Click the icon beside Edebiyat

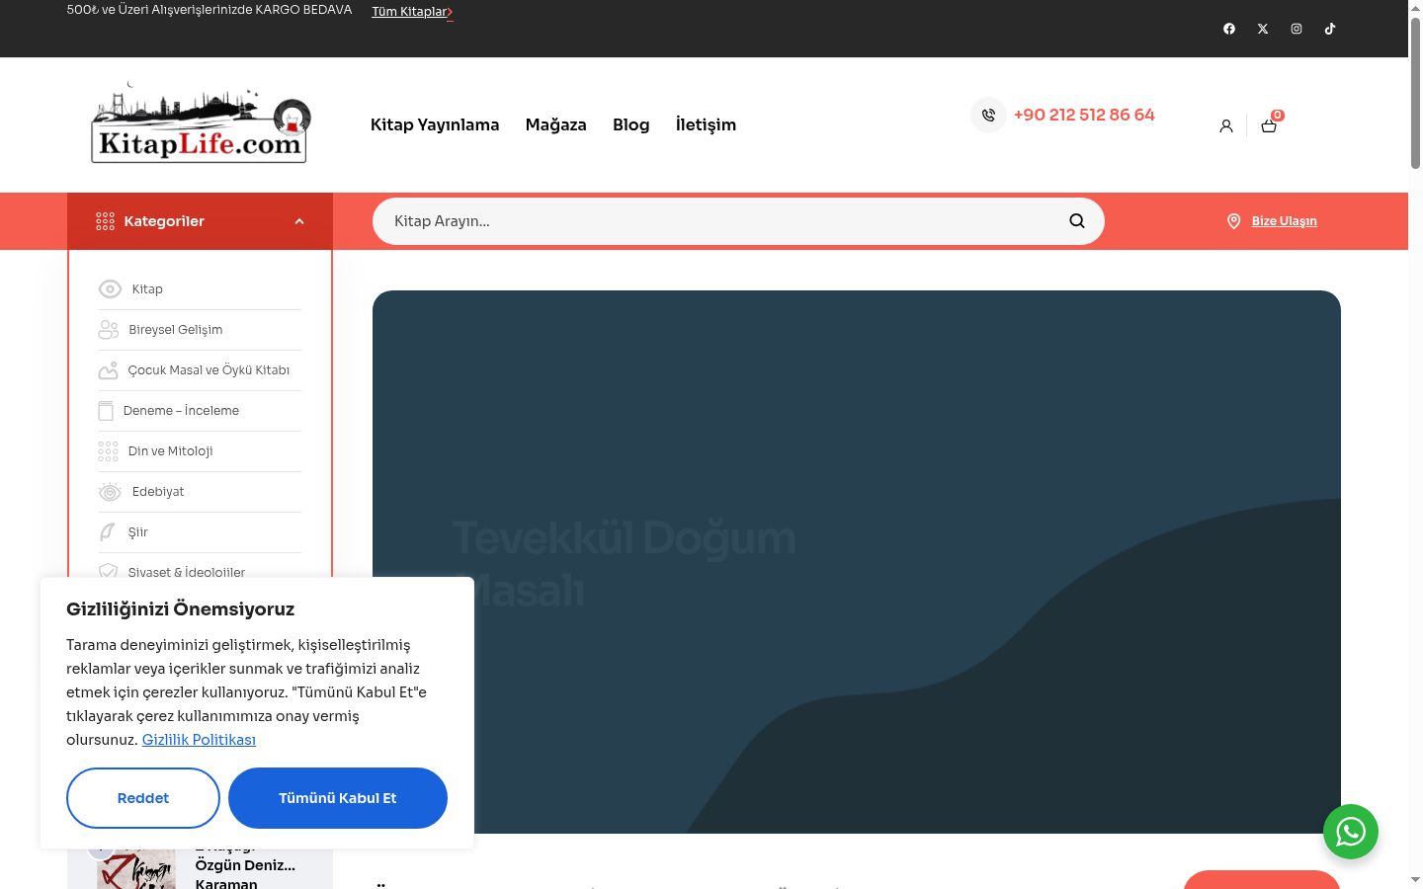point(110,492)
